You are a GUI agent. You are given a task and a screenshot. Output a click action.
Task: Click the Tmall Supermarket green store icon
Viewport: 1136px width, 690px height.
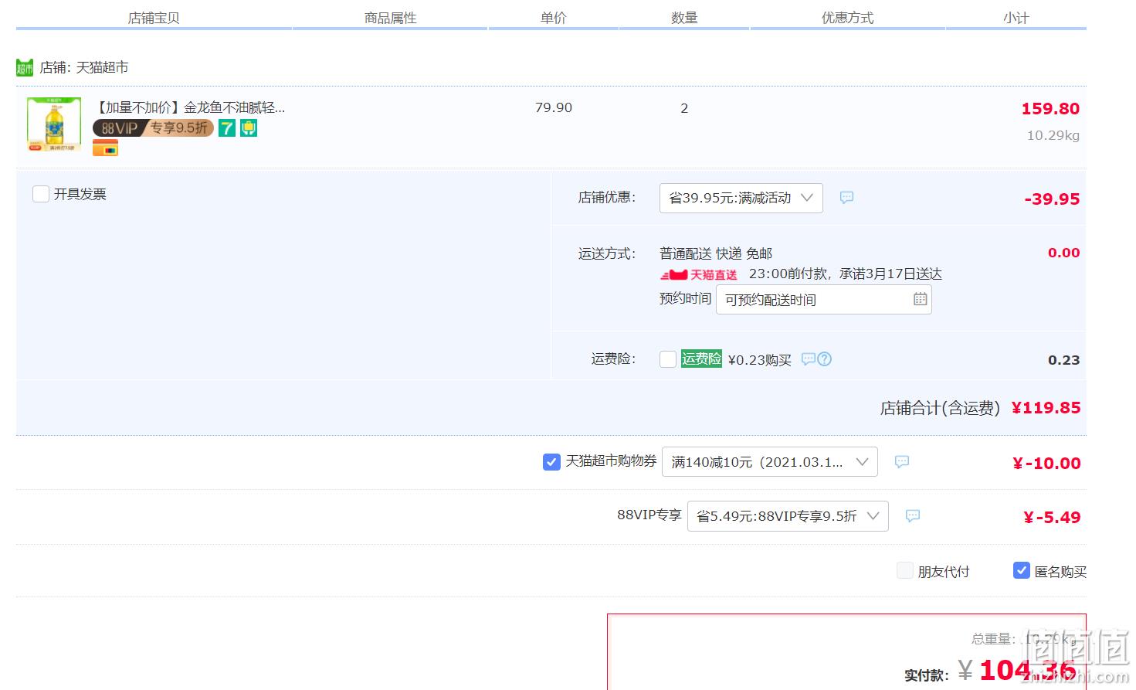(25, 68)
